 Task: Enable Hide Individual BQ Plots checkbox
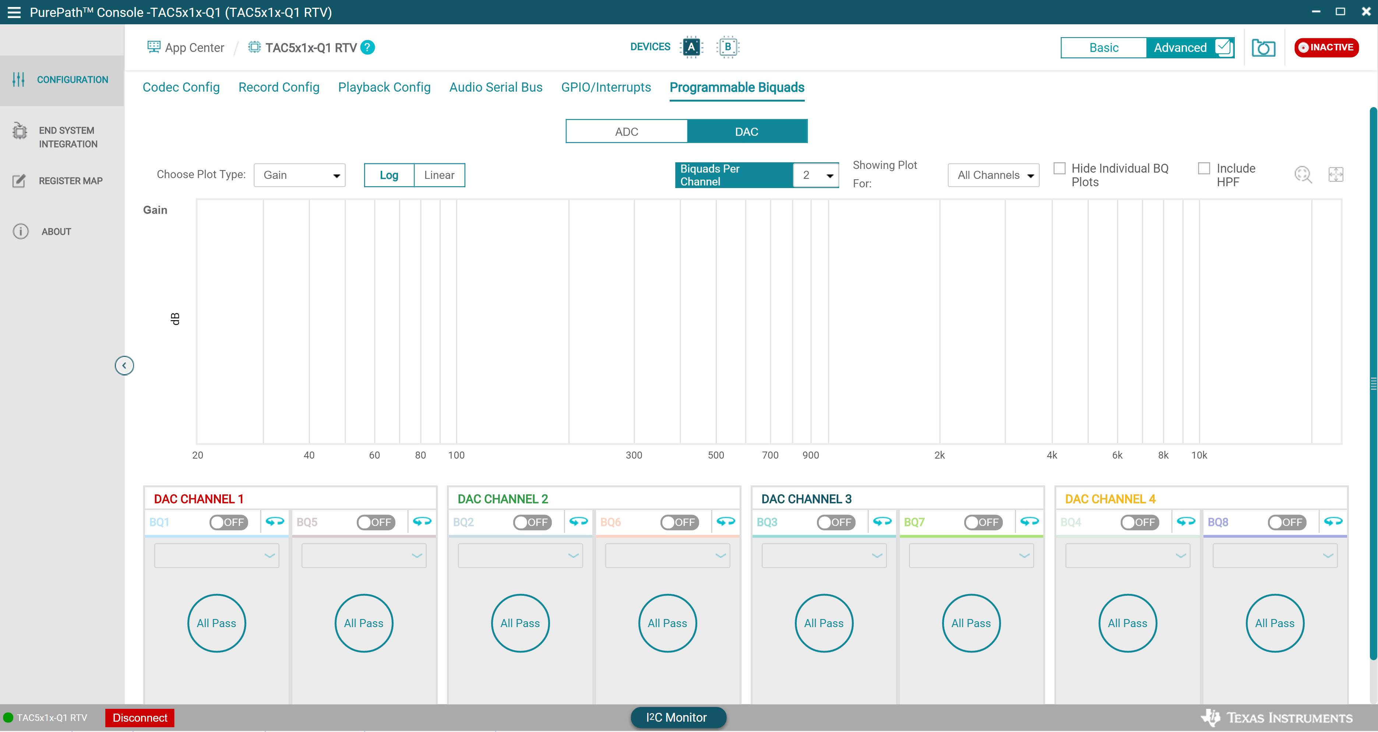pyautogui.click(x=1059, y=169)
